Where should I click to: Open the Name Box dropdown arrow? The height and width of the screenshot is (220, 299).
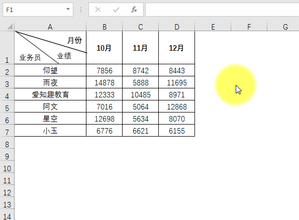68,9
